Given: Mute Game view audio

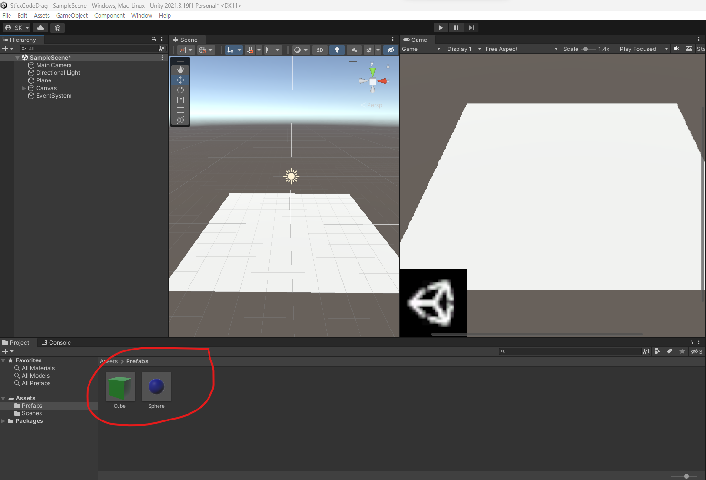Looking at the screenshot, I should pos(676,49).
